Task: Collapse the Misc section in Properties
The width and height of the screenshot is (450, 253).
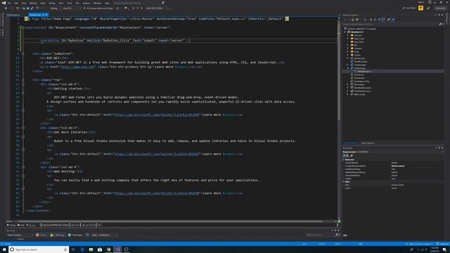Action: (x=344, y=181)
